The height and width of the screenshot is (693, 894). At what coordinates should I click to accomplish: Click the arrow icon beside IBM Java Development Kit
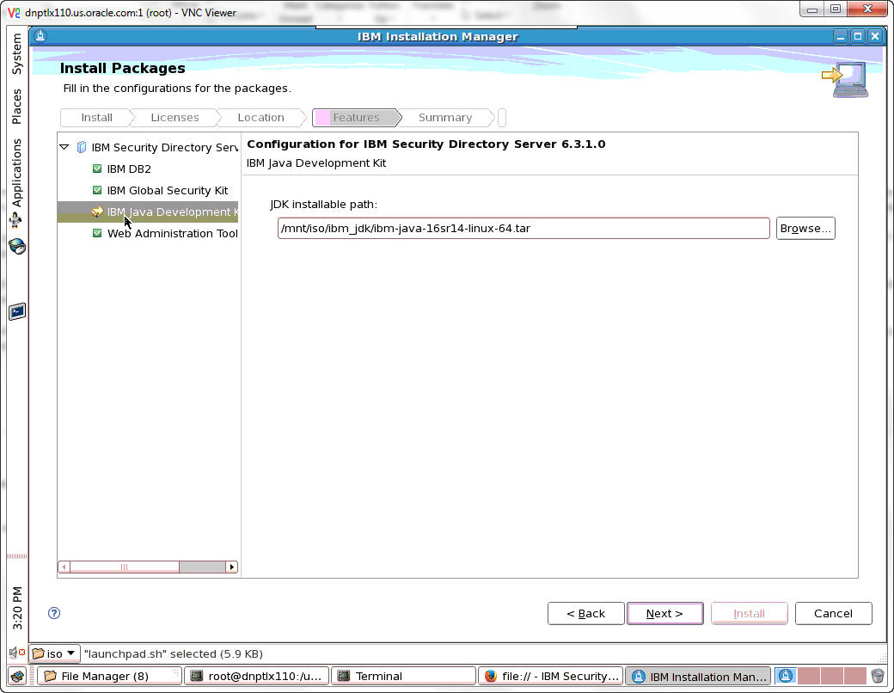(97, 212)
